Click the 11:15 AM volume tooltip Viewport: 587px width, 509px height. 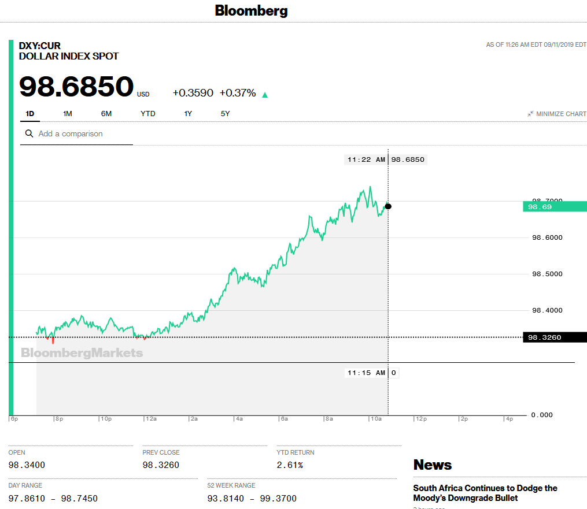[x=372, y=373]
